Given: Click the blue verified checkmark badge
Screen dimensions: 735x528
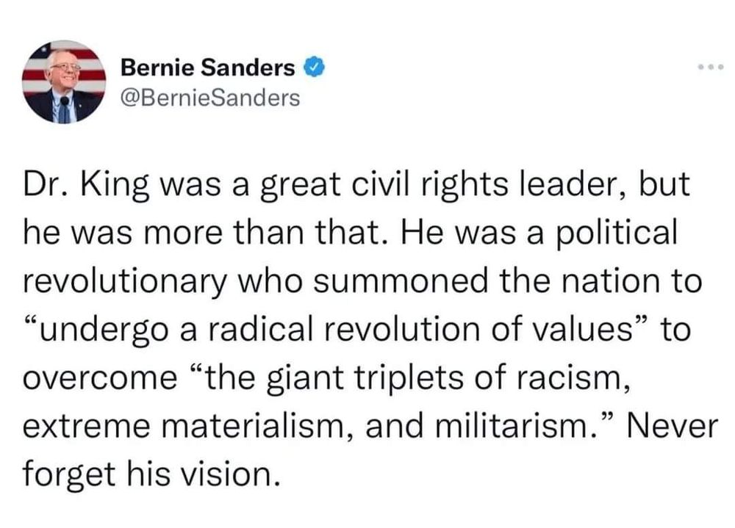Looking at the screenshot, I should [x=315, y=68].
